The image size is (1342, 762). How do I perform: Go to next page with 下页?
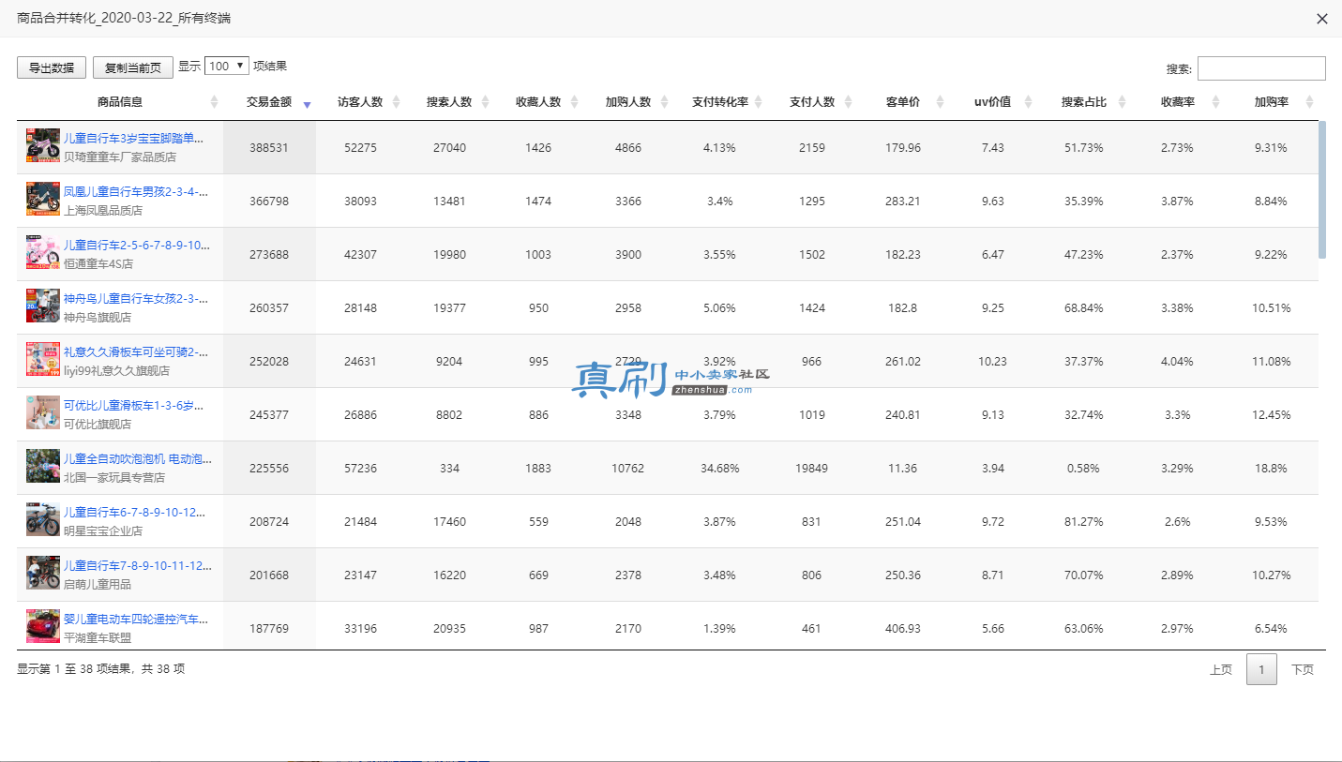click(1303, 669)
